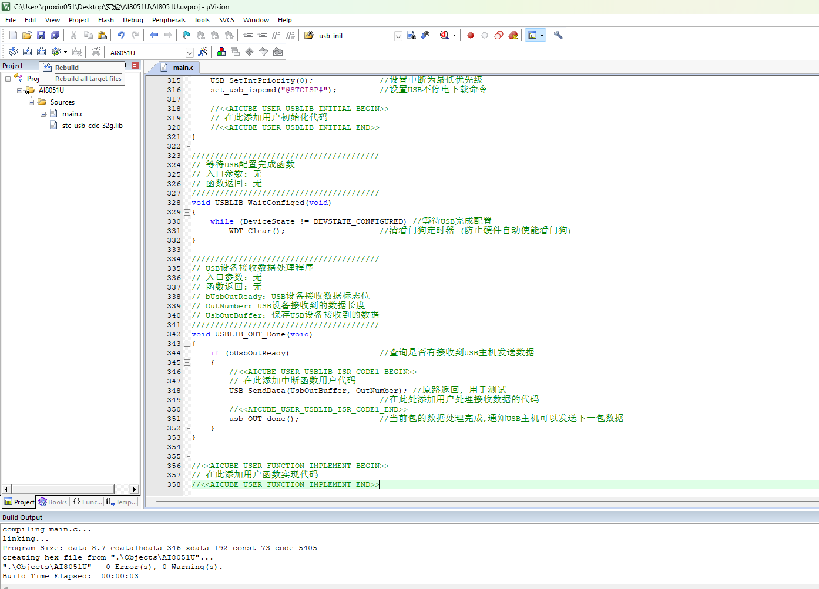Unindent the selected lines
Image resolution: width=819 pixels, height=589 pixels.
tap(263, 35)
